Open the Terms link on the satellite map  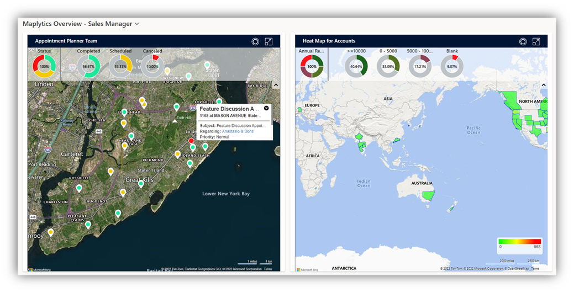click(267, 269)
